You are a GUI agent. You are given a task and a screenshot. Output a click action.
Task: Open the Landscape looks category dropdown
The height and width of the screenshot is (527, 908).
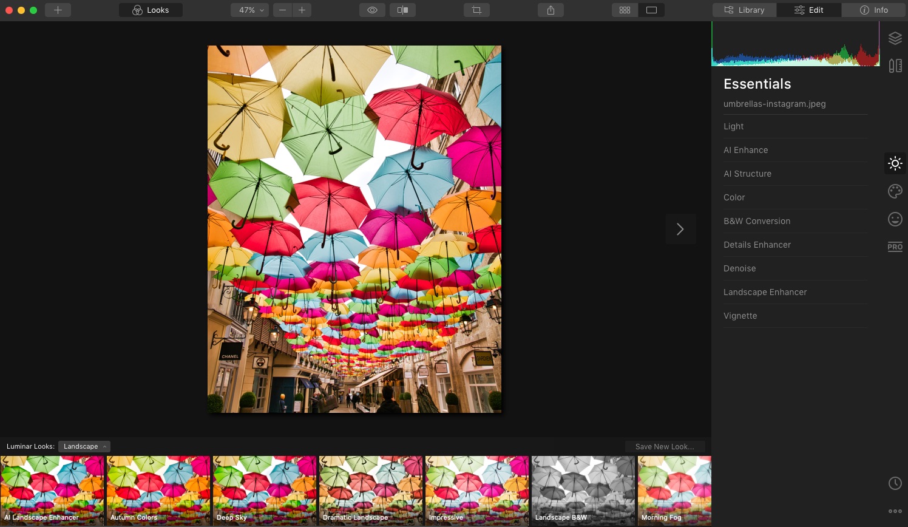(x=84, y=446)
